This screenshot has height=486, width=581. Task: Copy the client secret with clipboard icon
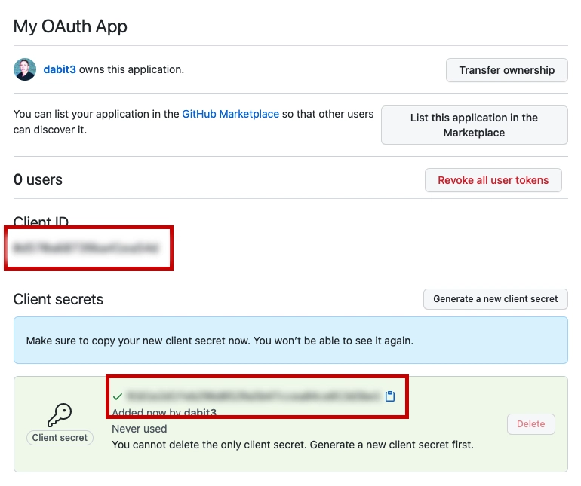click(x=390, y=396)
